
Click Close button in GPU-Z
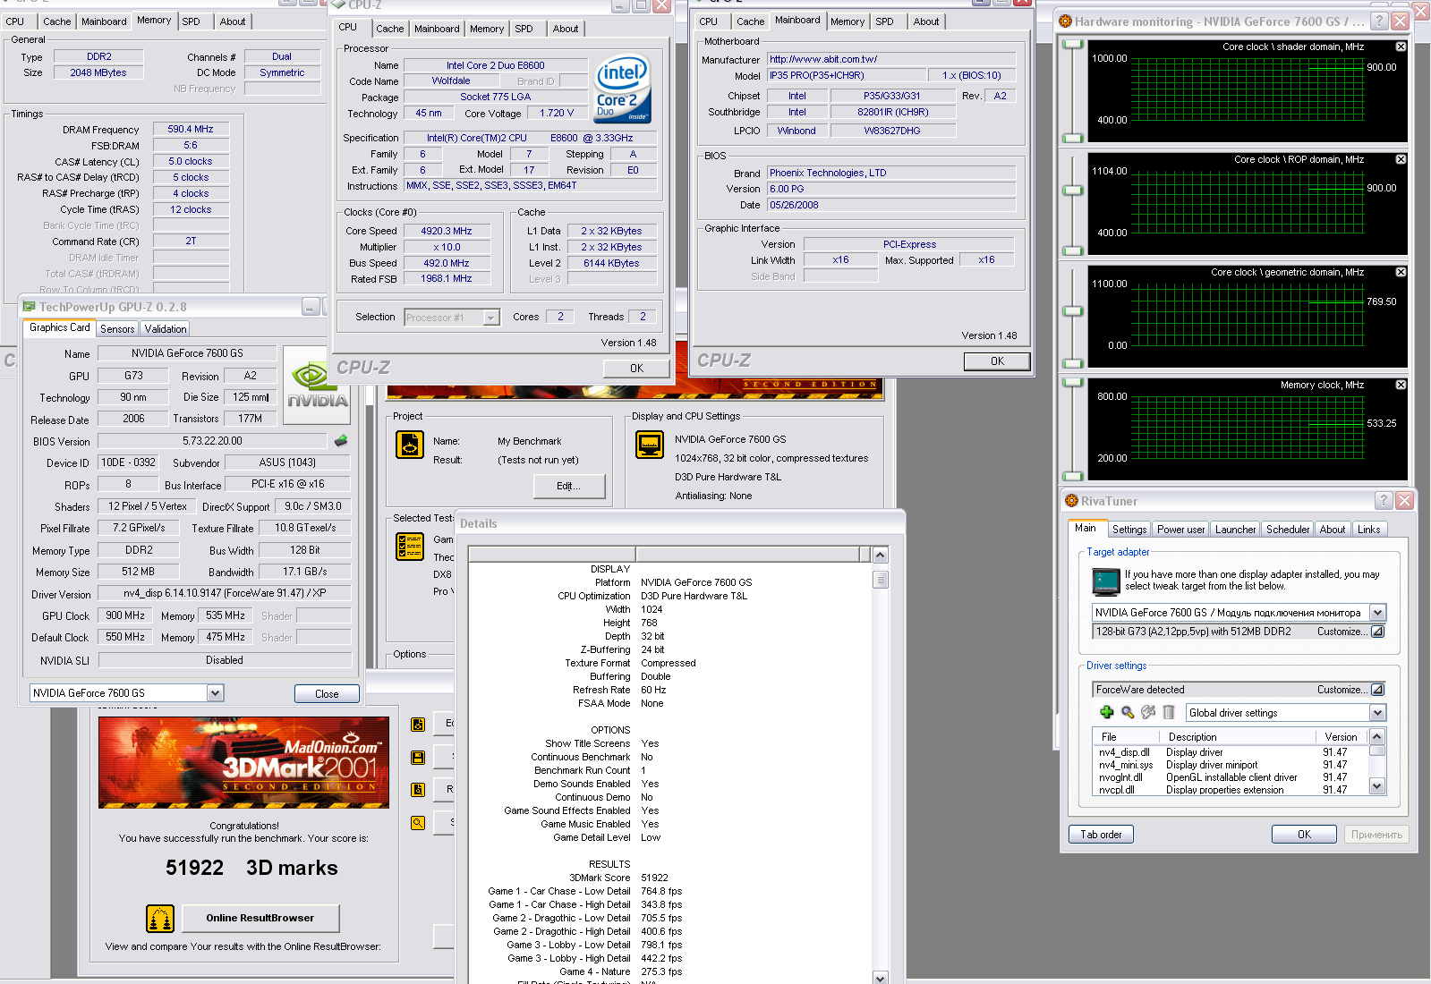click(327, 694)
